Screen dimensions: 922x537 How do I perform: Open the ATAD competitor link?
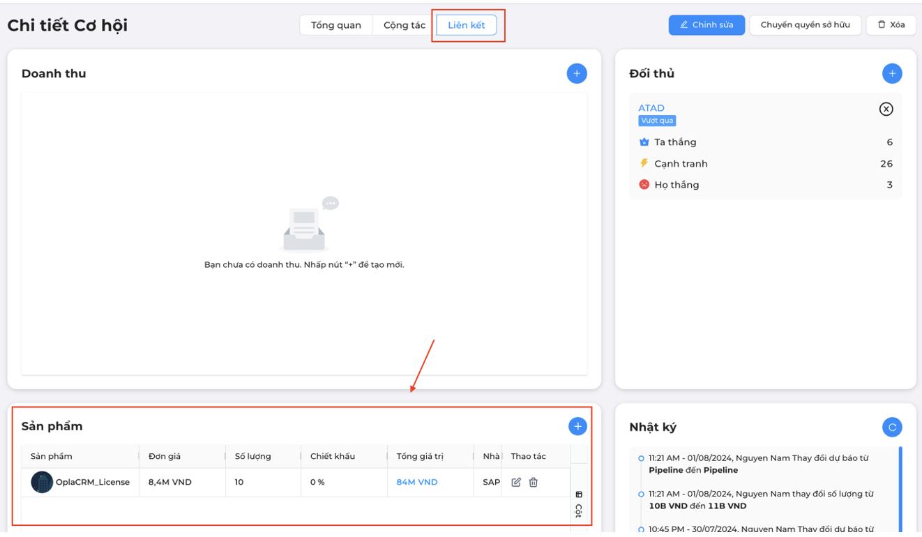click(x=651, y=108)
